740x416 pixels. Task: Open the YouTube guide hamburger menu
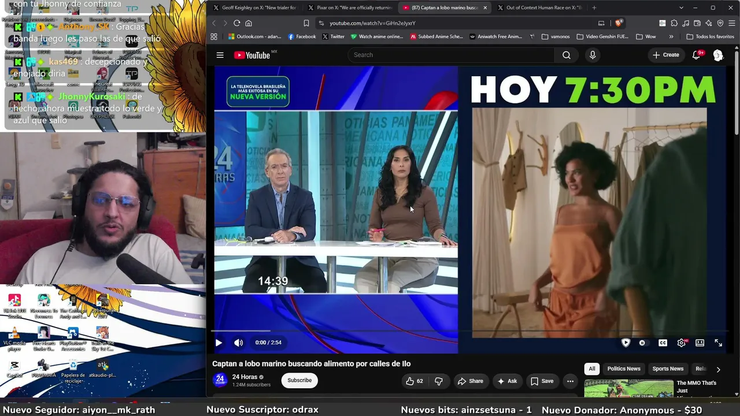[x=220, y=55]
